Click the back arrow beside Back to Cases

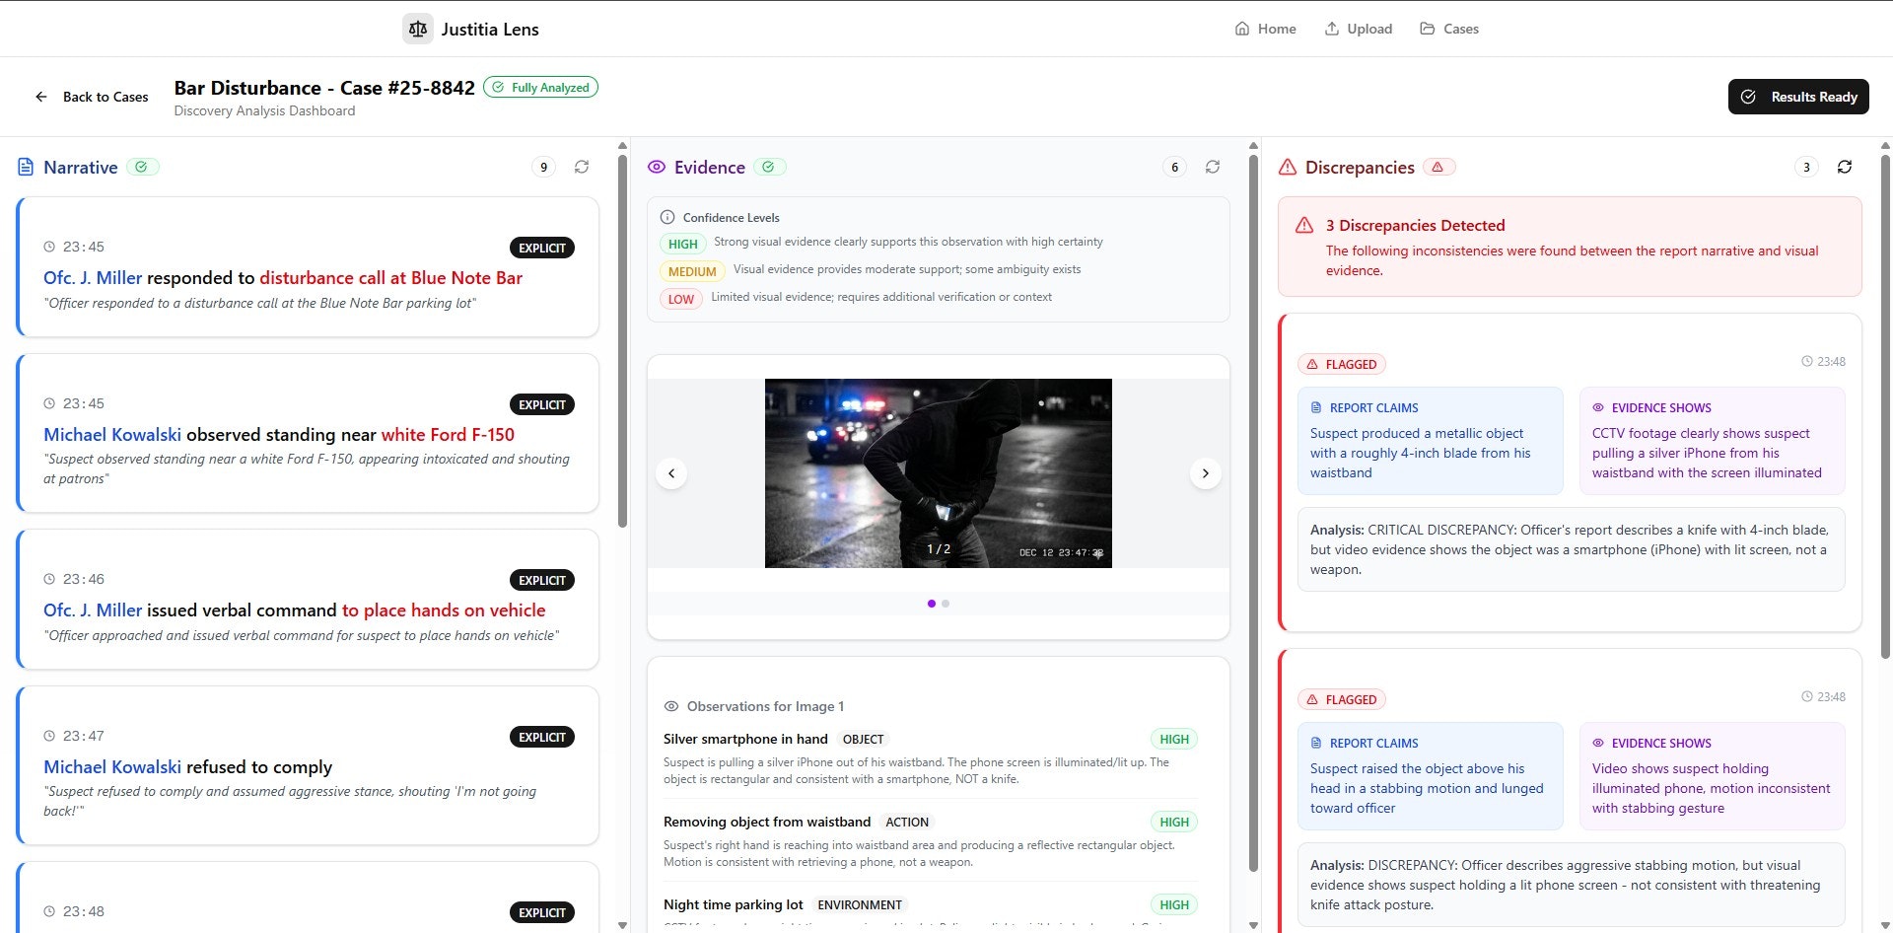(40, 97)
